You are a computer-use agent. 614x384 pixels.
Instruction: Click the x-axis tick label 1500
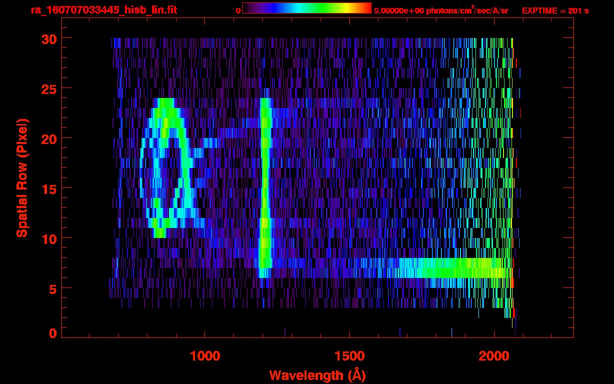coord(349,356)
